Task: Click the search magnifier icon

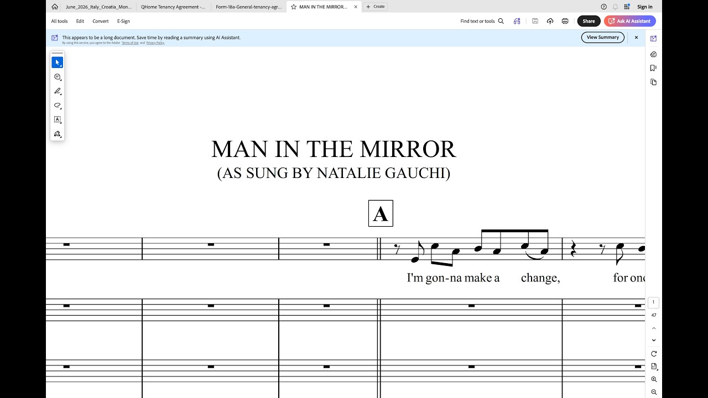Action: pyautogui.click(x=501, y=21)
